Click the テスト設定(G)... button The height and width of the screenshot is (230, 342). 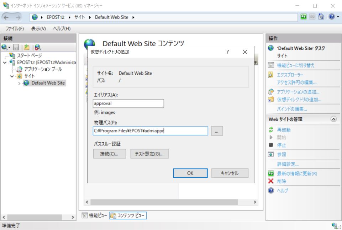[x=149, y=154]
